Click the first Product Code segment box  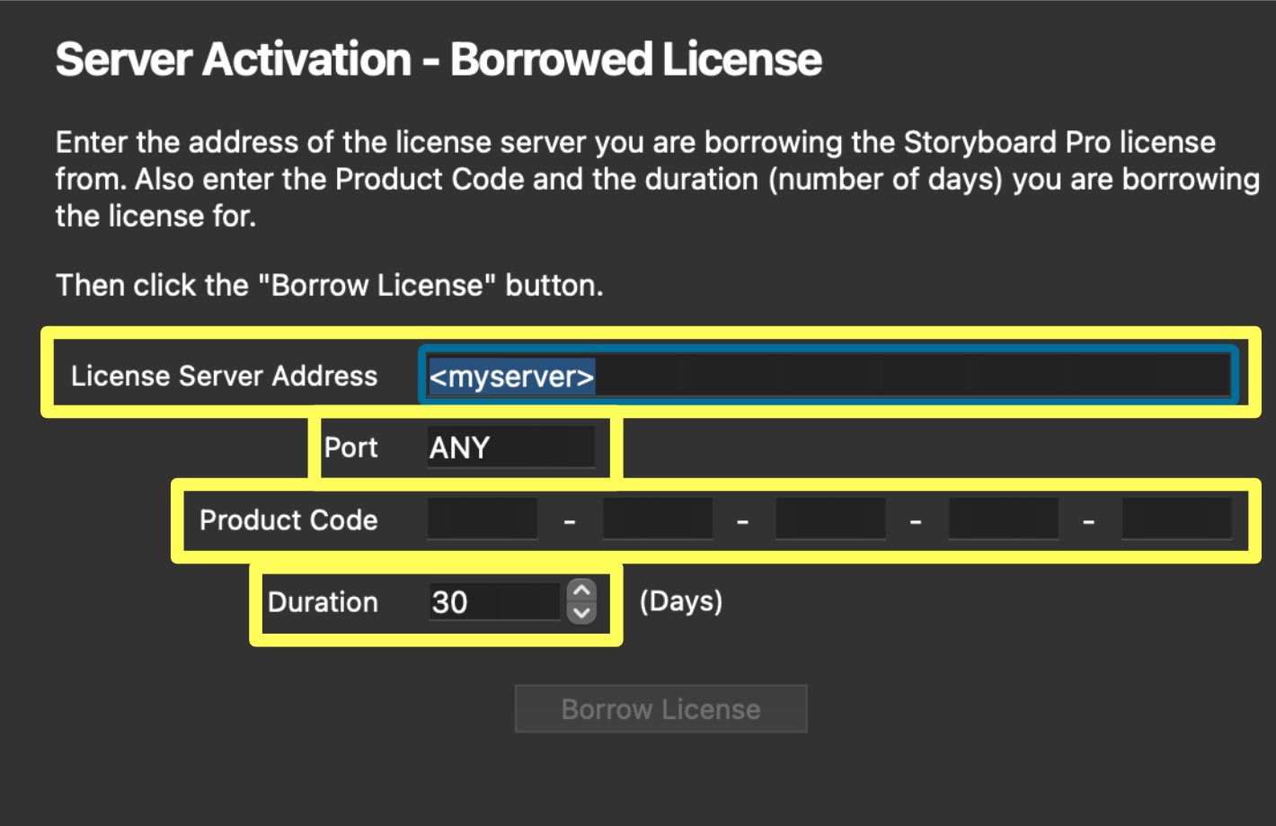pos(482,520)
